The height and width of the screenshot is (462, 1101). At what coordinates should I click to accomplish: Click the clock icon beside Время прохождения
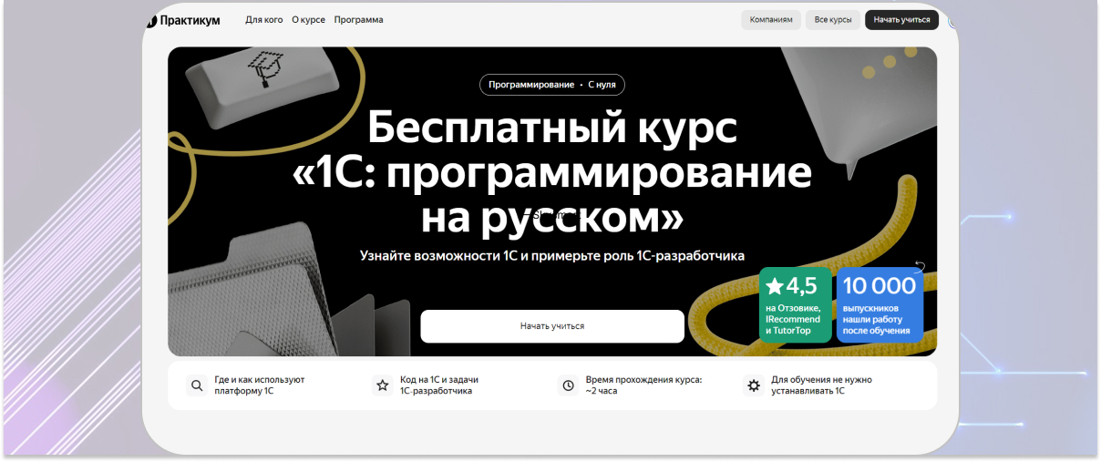tap(568, 385)
